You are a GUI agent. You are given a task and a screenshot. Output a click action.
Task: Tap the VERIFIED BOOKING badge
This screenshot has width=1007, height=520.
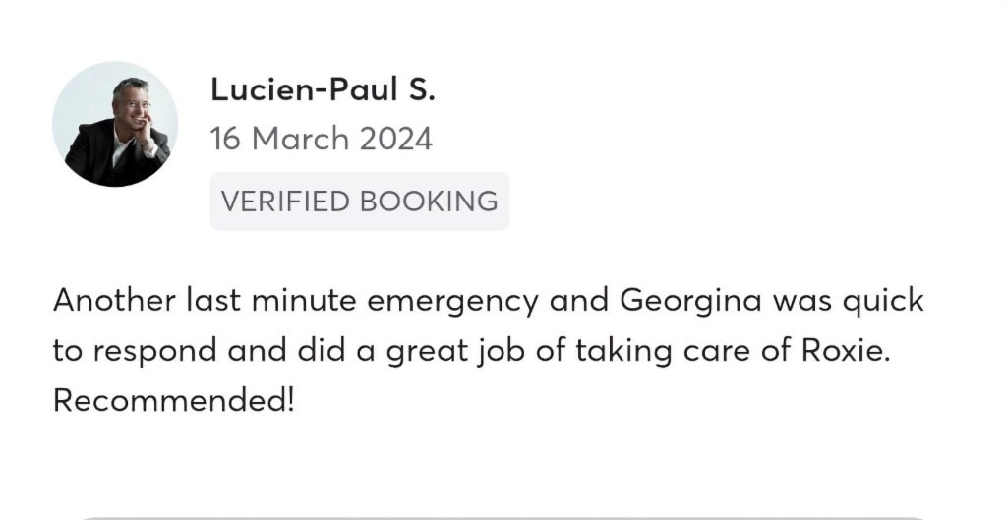[359, 202]
